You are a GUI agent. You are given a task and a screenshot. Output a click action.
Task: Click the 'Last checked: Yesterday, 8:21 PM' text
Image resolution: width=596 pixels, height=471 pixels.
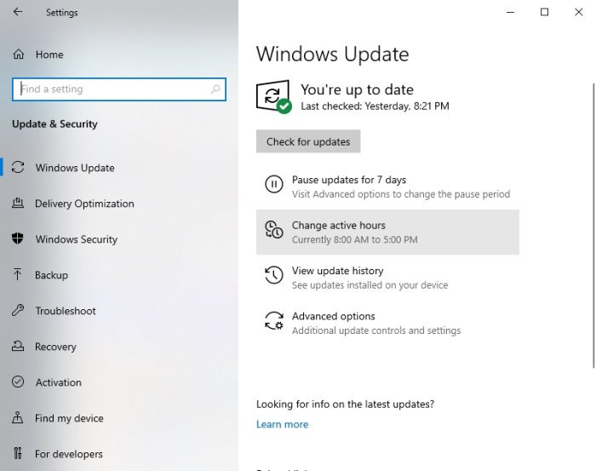pyautogui.click(x=375, y=106)
